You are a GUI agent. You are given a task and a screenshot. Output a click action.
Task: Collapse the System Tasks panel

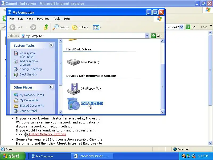coord(51,45)
